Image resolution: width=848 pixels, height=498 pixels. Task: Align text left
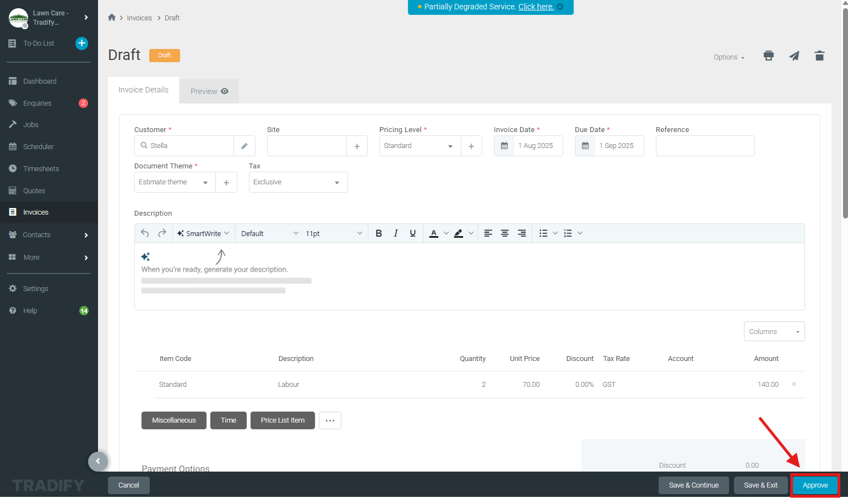click(488, 233)
